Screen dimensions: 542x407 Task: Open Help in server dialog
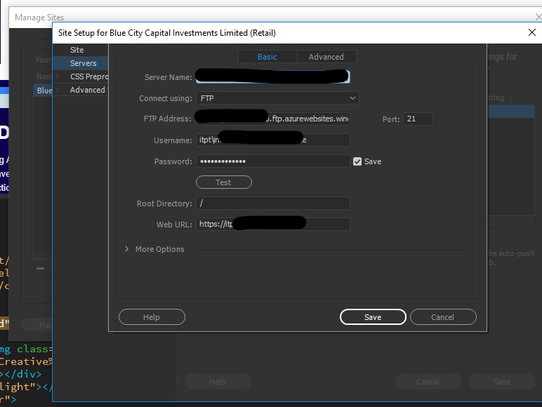(x=152, y=316)
